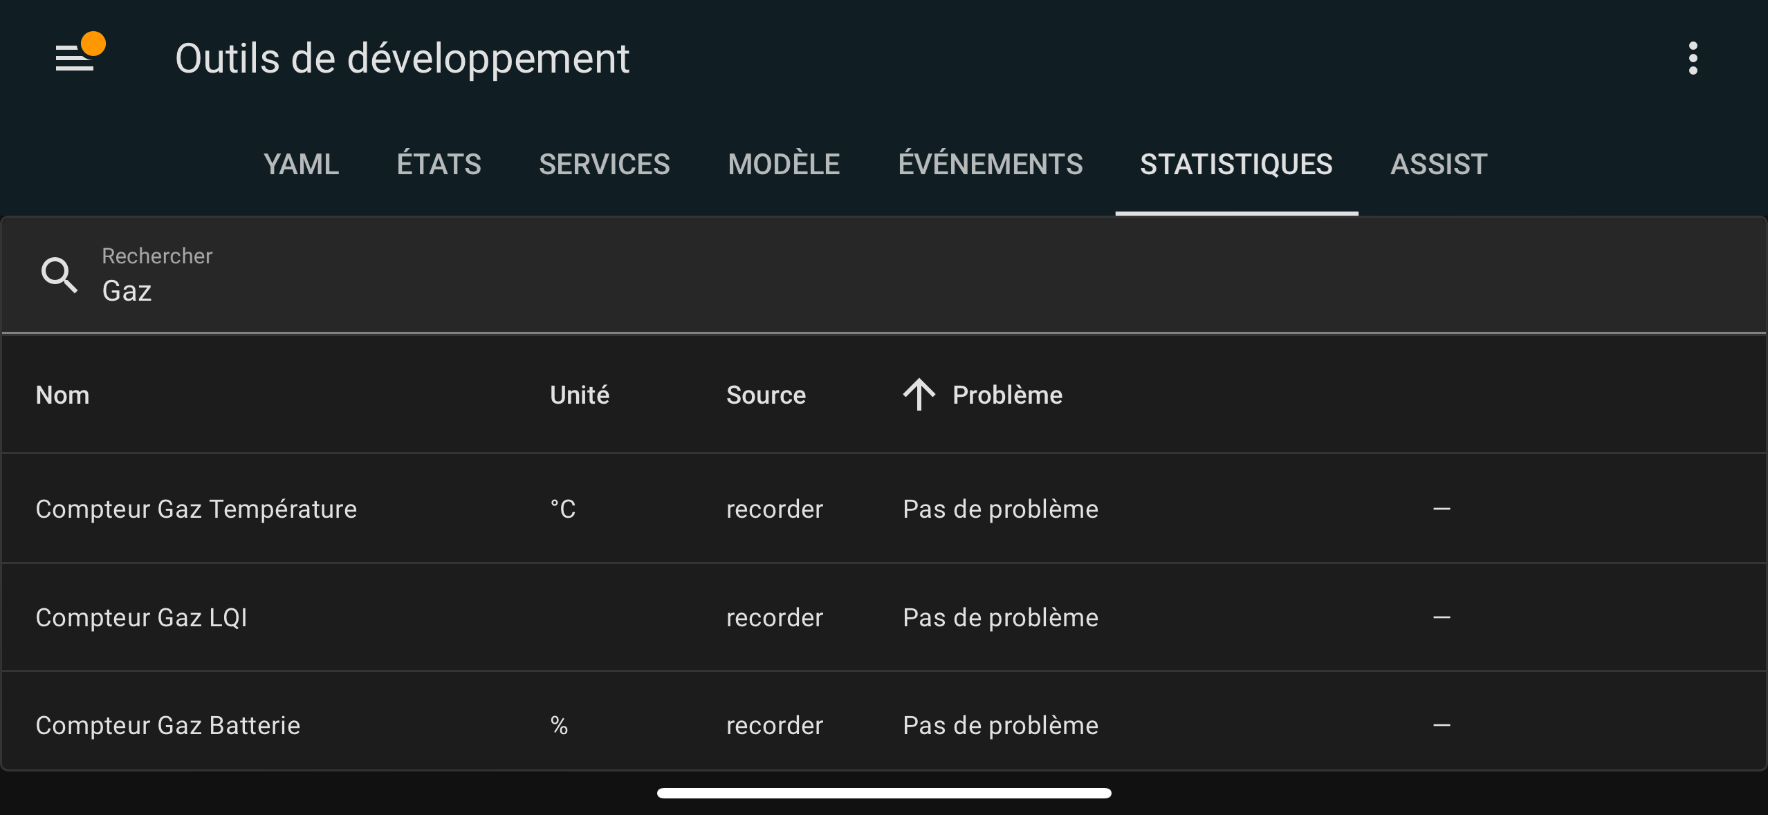
Task: Select the Compteur Gaz Température row
Action: pyautogui.click(x=884, y=509)
